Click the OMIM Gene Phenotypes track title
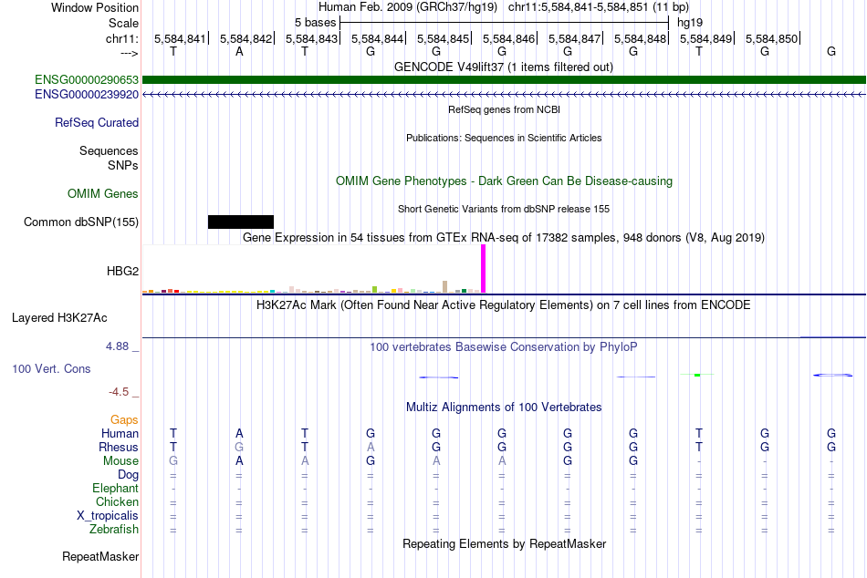 (x=504, y=181)
